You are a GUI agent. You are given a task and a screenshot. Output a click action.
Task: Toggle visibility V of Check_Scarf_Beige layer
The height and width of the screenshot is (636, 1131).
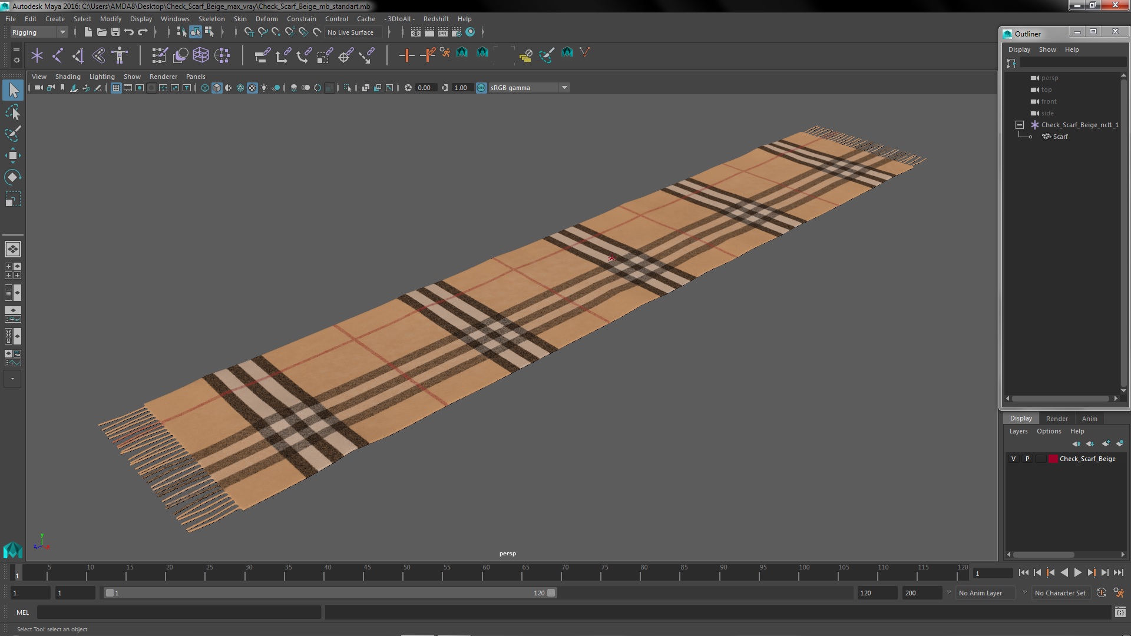pyautogui.click(x=1013, y=459)
